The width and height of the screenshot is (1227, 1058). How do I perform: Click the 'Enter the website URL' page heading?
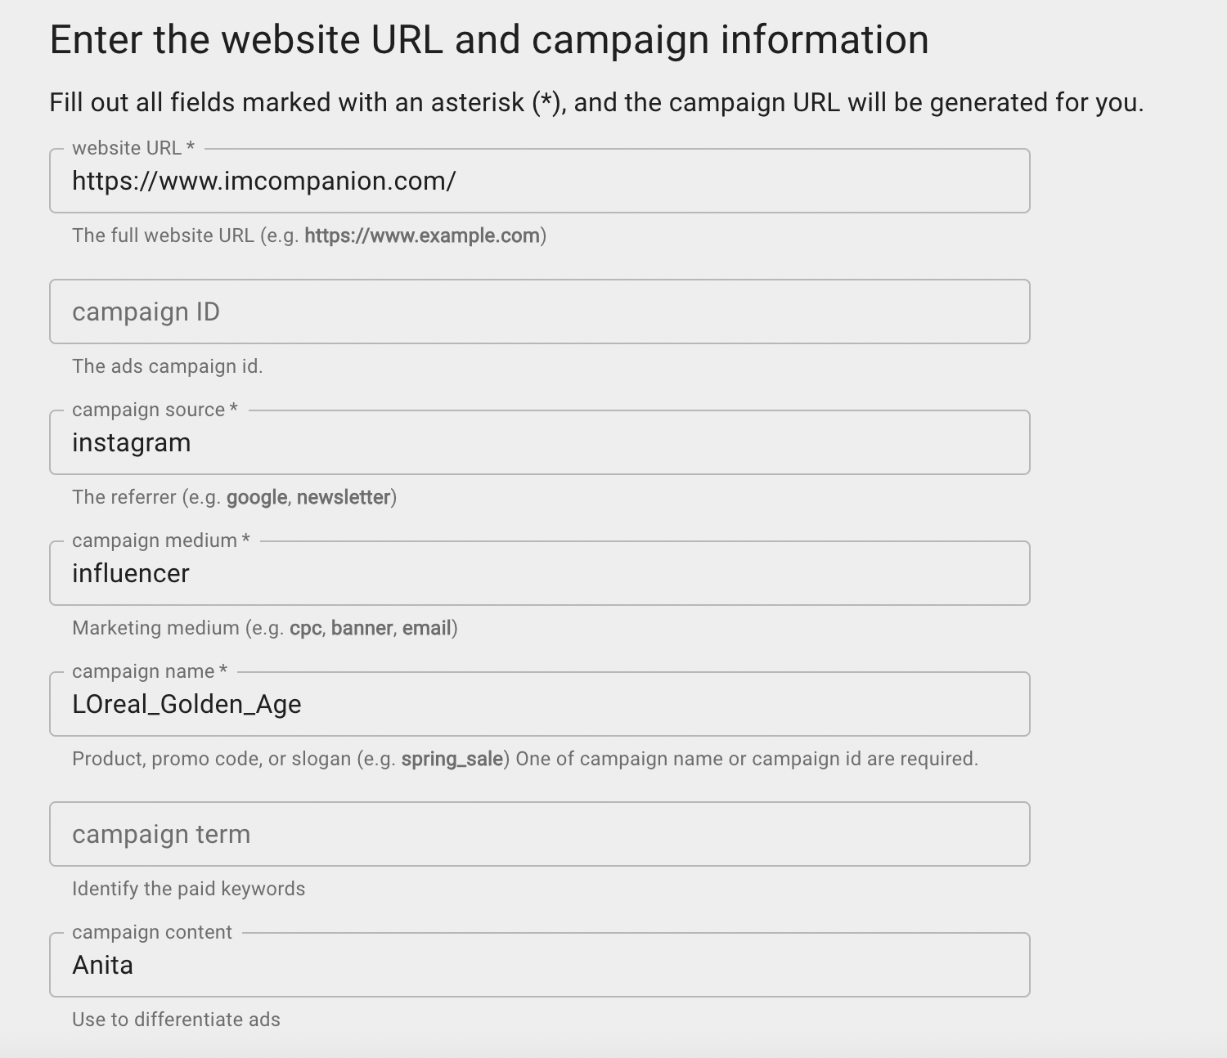point(488,40)
